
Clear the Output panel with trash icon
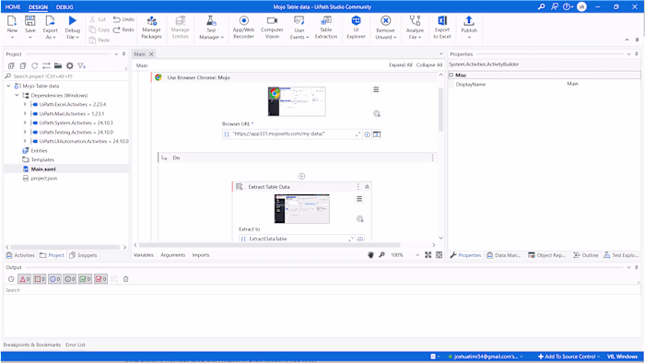pyautogui.click(x=126, y=279)
